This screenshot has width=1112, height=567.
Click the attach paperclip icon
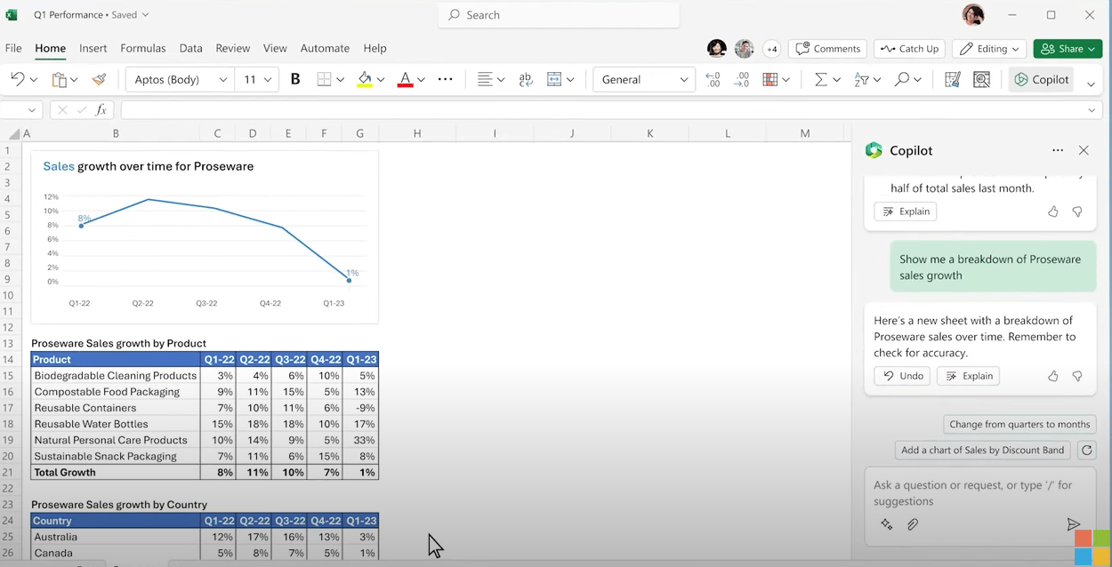(913, 524)
